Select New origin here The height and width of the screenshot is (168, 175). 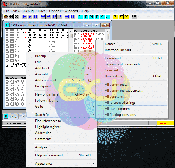coord(61,94)
